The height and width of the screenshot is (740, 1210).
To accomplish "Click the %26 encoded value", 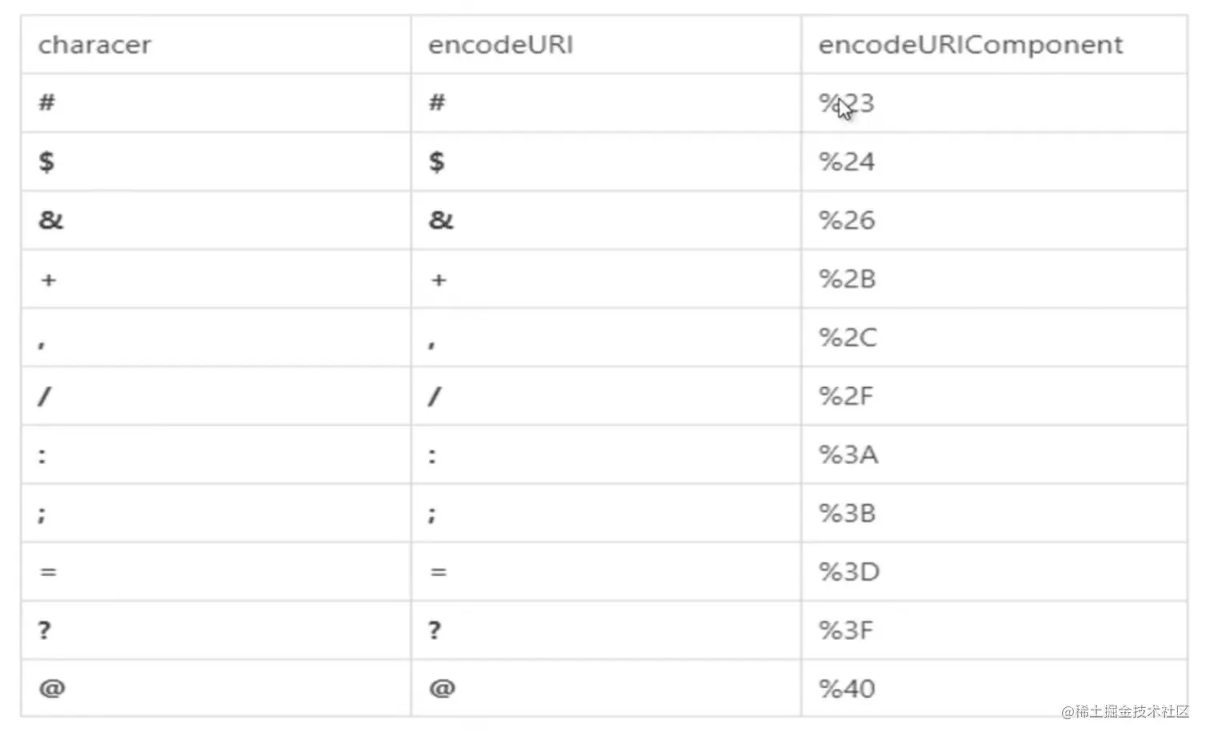I will (x=846, y=220).
